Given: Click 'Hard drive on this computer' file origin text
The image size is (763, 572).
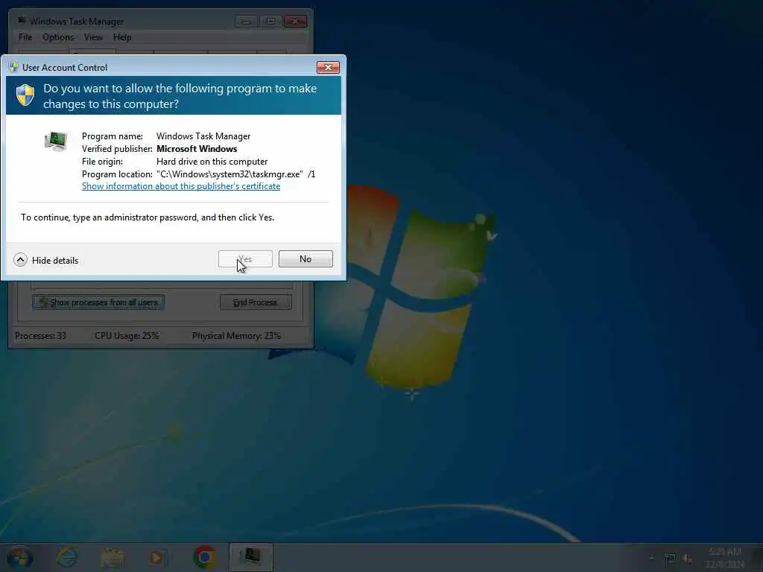Looking at the screenshot, I should click(212, 162).
